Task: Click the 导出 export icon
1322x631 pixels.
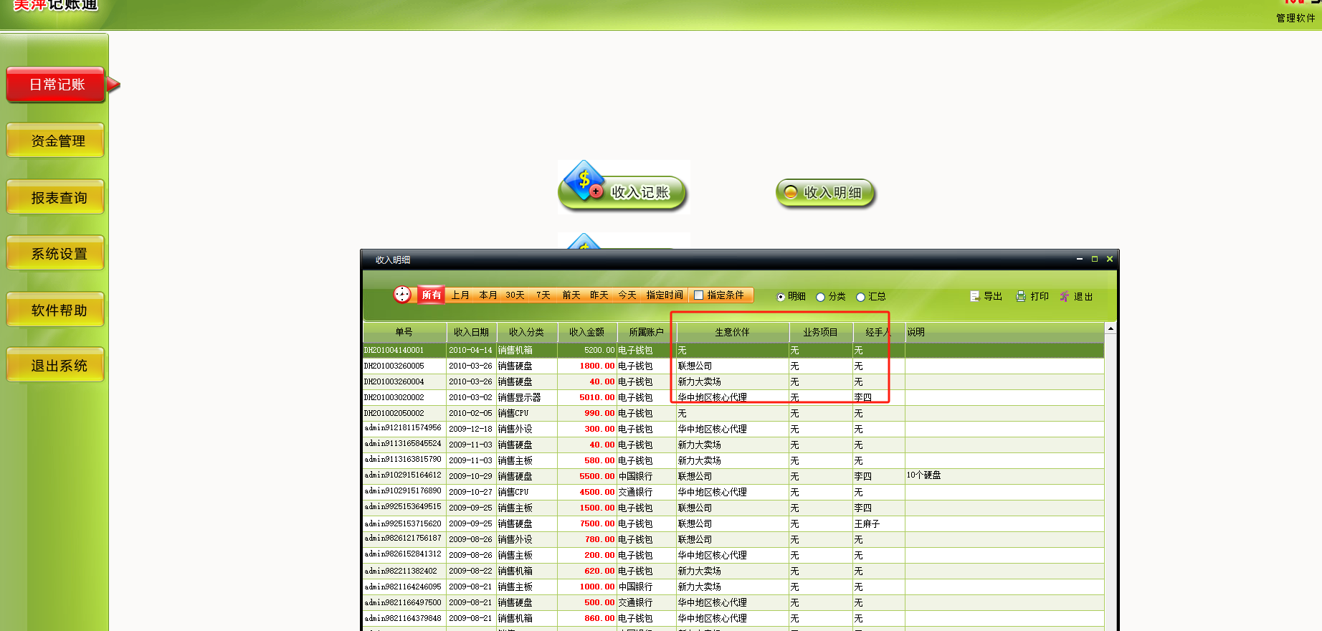Action: [x=975, y=296]
